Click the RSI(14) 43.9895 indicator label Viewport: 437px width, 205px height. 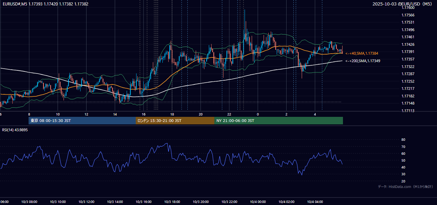(15, 130)
